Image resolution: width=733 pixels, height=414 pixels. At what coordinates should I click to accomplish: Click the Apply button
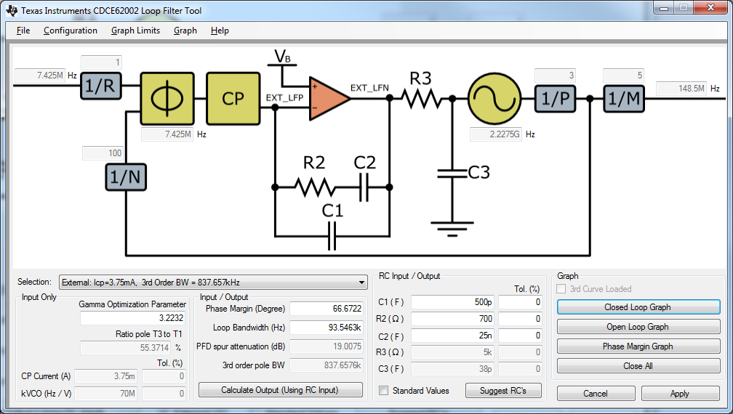coord(680,394)
